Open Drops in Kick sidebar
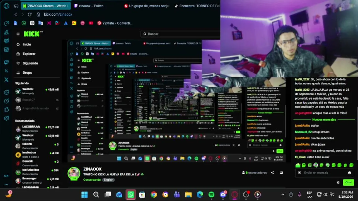Screen dimensions: 358x201 pos(24,73)
